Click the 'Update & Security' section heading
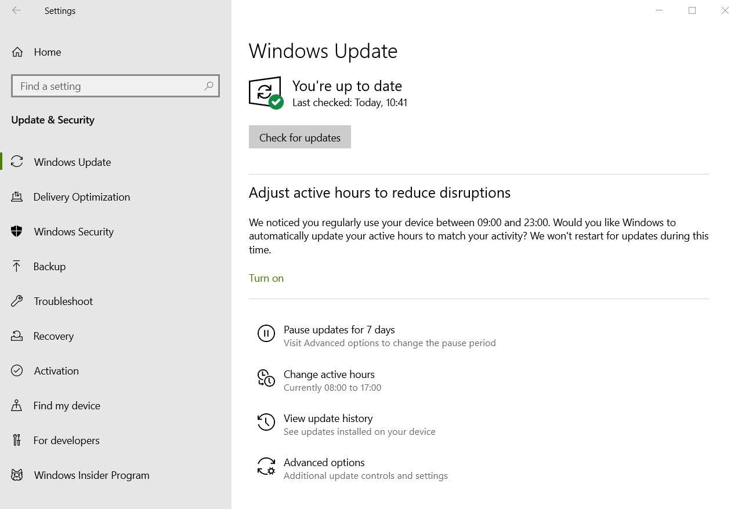 pyautogui.click(x=53, y=120)
